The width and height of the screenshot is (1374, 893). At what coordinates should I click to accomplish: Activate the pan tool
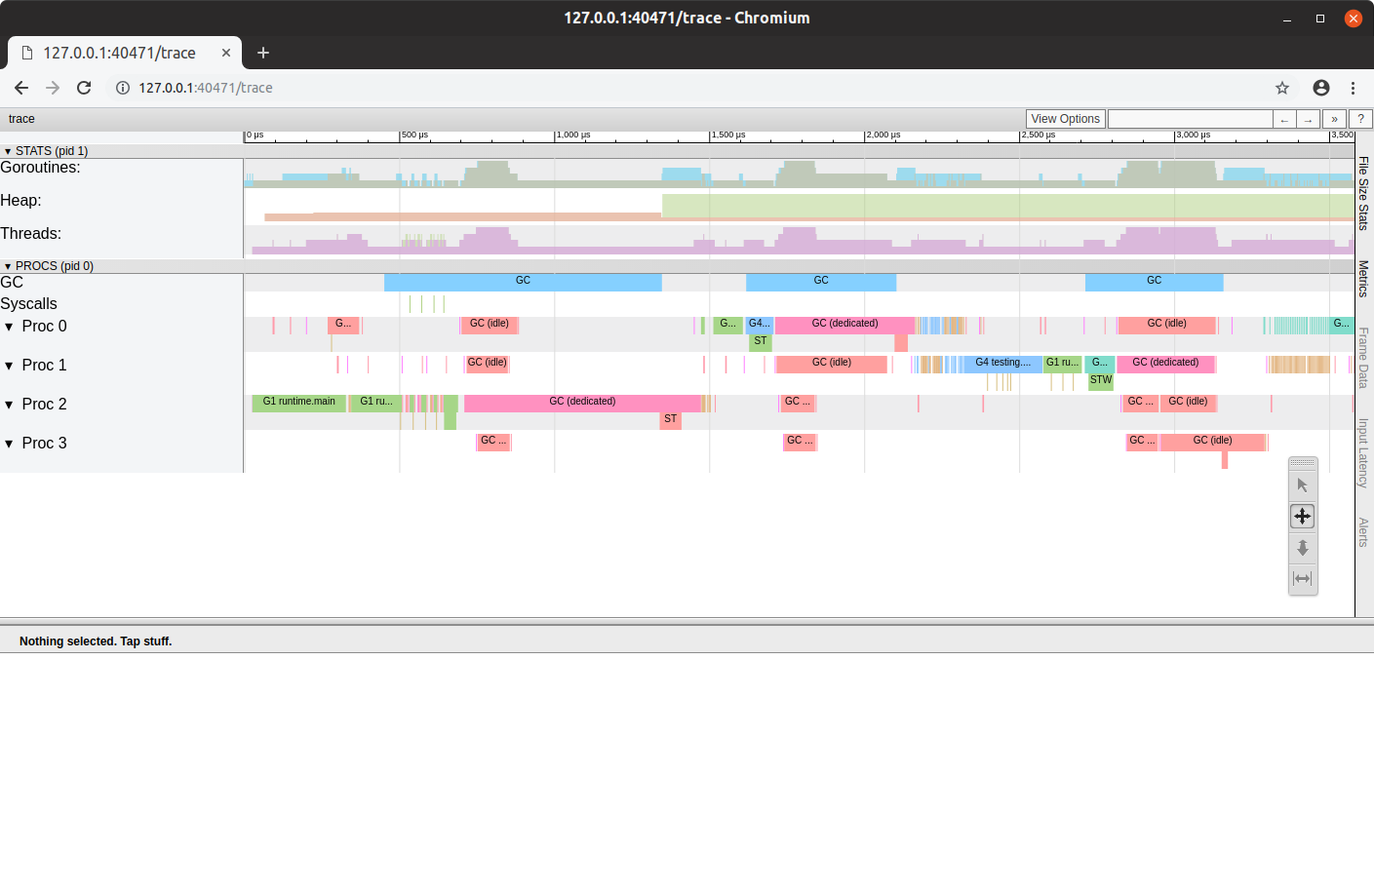click(x=1302, y=516)
